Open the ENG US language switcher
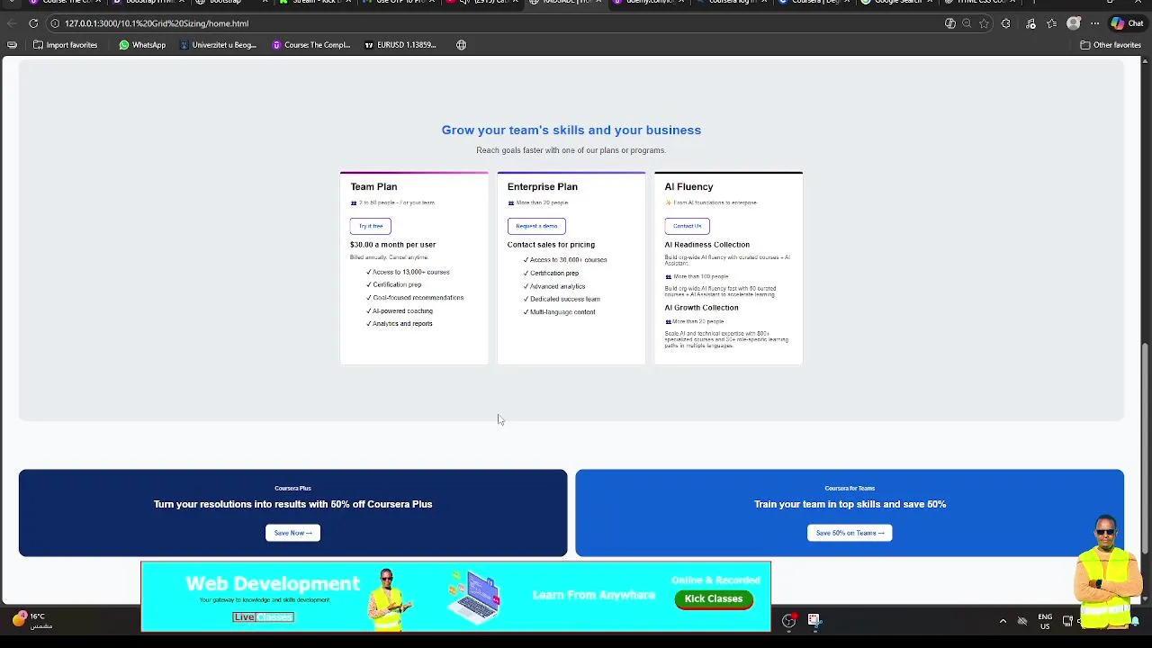The height and width of the screenshot is (648, 1152). 1045,621
